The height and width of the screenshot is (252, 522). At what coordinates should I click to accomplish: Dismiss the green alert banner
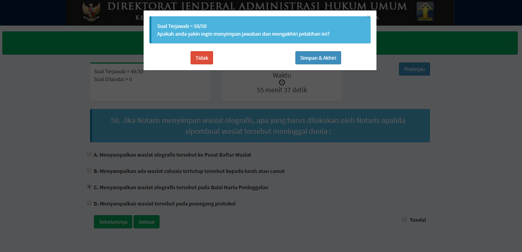(510, 42)
